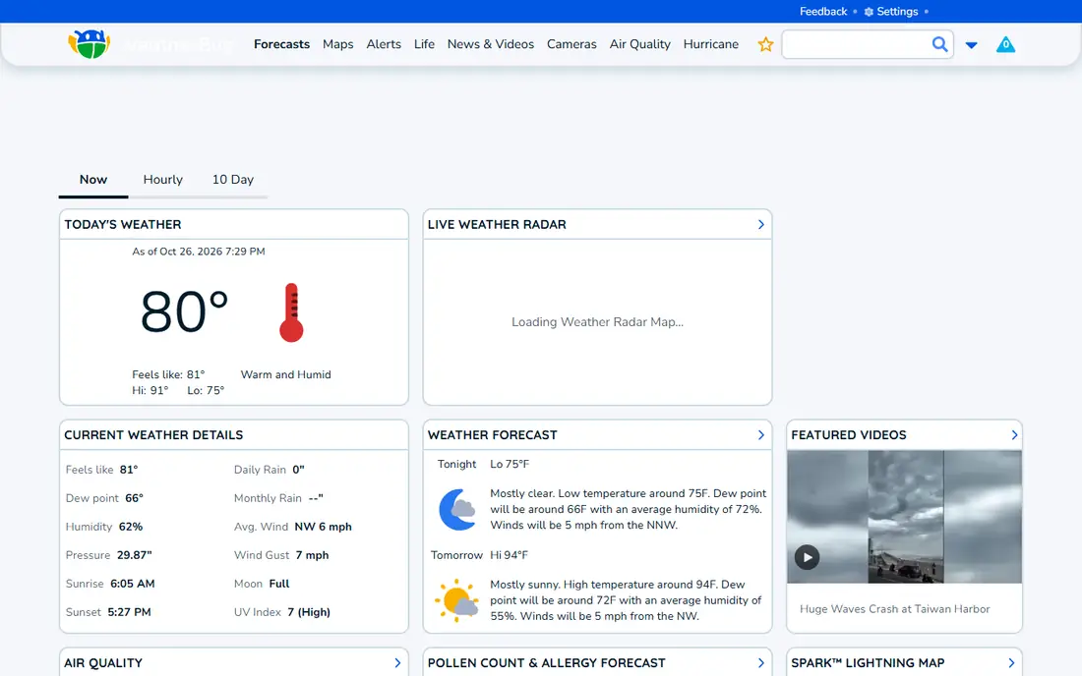1082x676 pixels.
Task: Open Live Weather Radar chevron
Action: coord(760,225)
